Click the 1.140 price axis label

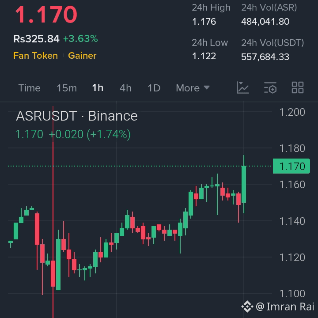292,221
